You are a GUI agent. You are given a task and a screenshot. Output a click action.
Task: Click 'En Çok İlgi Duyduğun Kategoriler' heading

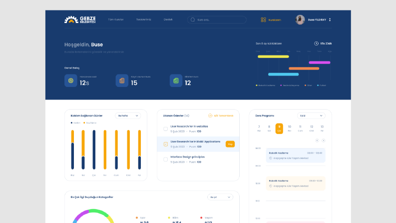click(92, 197)
